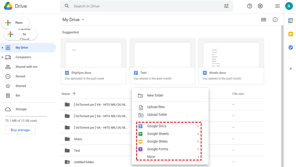296x167 pixels.
Task: Open Google Keep side panel
Action: 291,34
